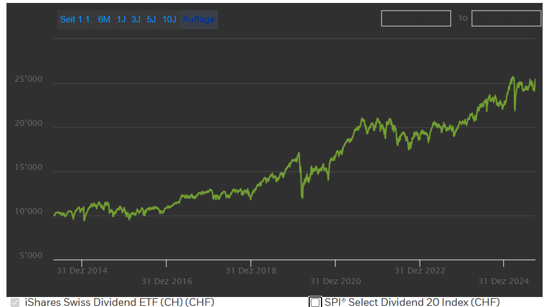552x307 pixels.
Task: Switch chart to 6M range
Action: click(104, 19)
